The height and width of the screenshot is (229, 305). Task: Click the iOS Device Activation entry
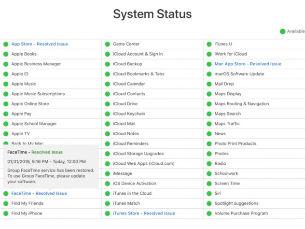click(134, 184)
